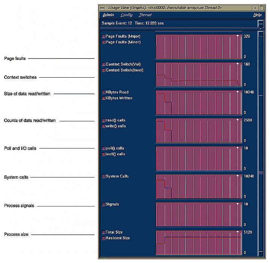The image size is (270, 263).
Task: Click inside the read()/write() calls graph
Action: click(199, 130)
